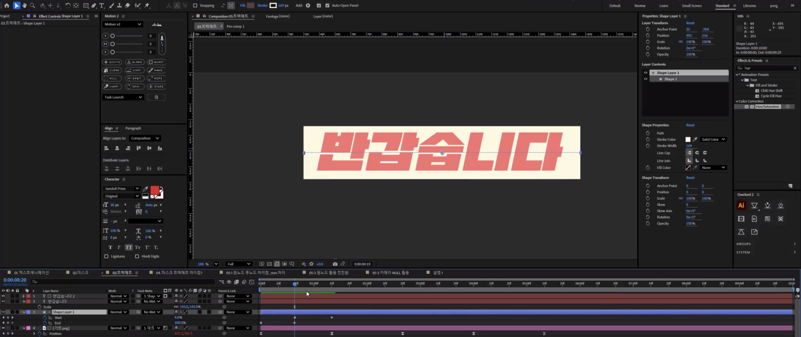Click the trash icon beside Task Launch
Screen dimensions: 801x337
point(156,97)
